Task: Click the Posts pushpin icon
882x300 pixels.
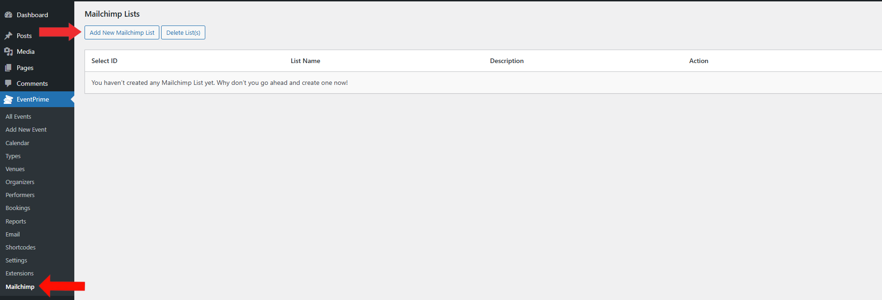Action: pyautogui.click(x=8, y=36)
